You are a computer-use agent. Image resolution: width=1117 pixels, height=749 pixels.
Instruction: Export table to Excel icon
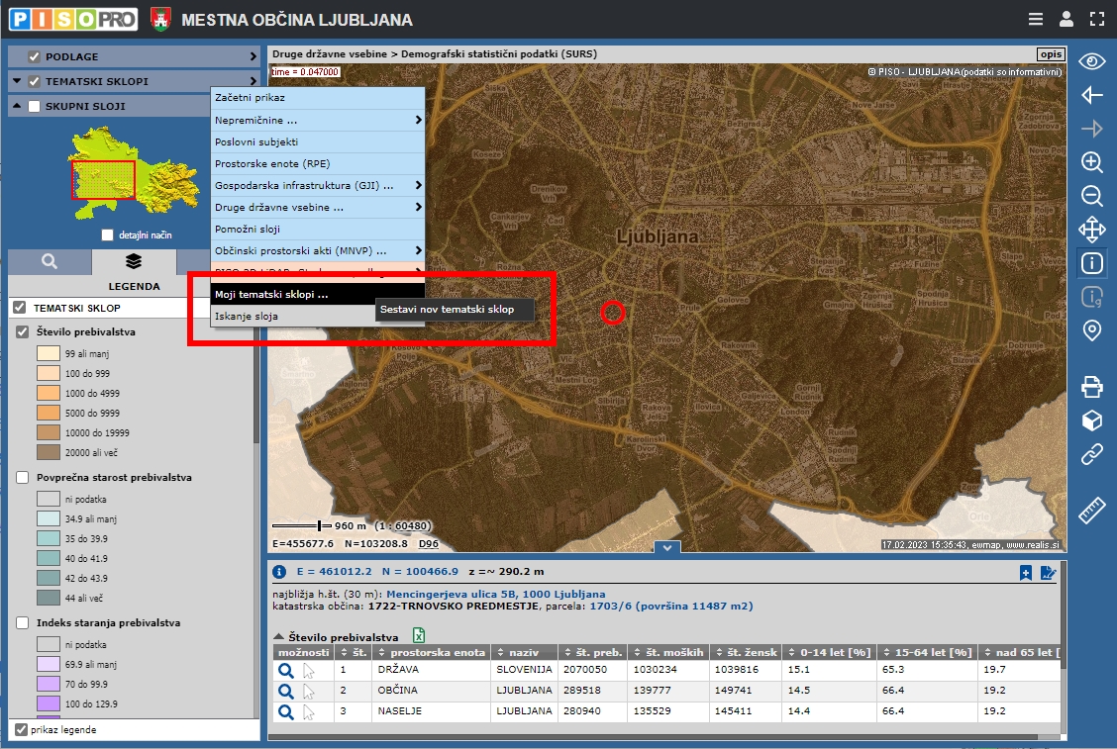[x=419, y=637]
